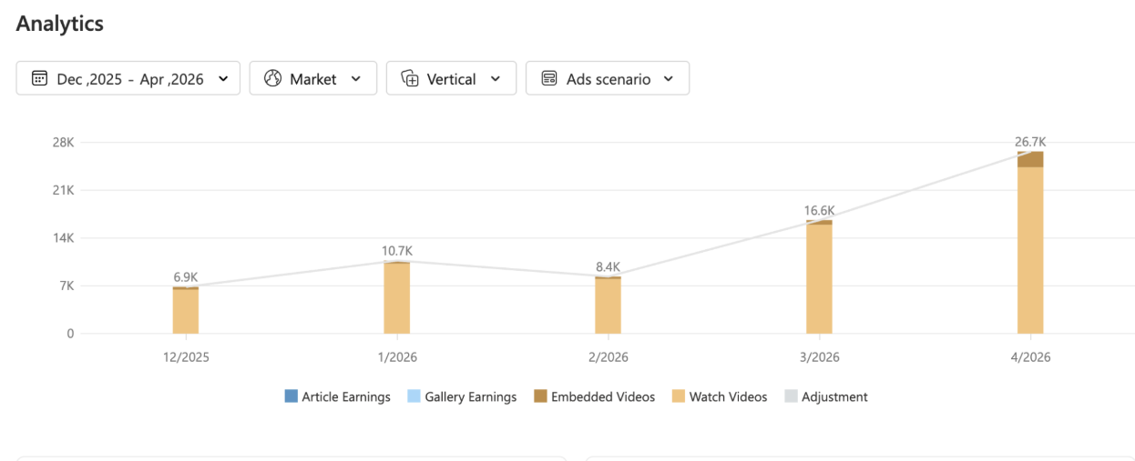The height and width of the screenshot is (461, 1135).
Task: Click the Ads scenario filter icon
Action: 549,78
